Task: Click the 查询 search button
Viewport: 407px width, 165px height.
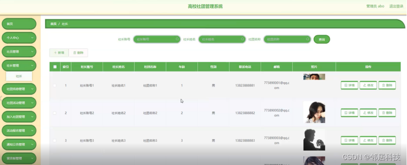Action: 322,39
